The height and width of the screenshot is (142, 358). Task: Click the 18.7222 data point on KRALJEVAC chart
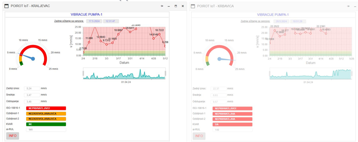pyautogui.click(x=159, y=34)
